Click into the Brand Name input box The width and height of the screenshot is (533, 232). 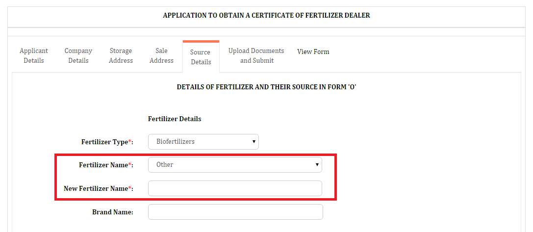tap(235, 212)
